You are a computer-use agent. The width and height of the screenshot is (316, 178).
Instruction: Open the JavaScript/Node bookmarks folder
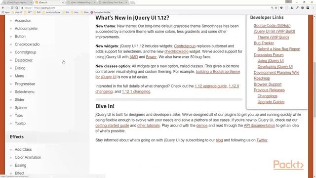51,12
